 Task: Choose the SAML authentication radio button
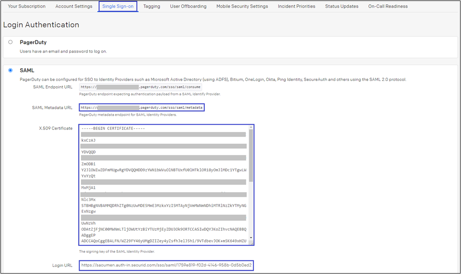[x=10, y=71]
